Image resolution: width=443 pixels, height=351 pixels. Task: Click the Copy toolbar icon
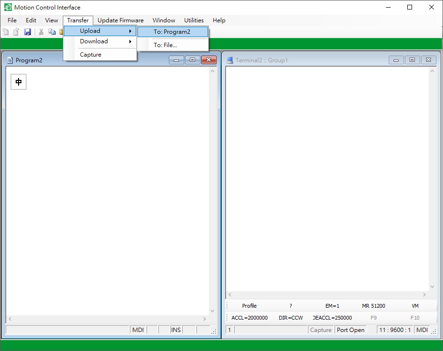click(52, 32)
